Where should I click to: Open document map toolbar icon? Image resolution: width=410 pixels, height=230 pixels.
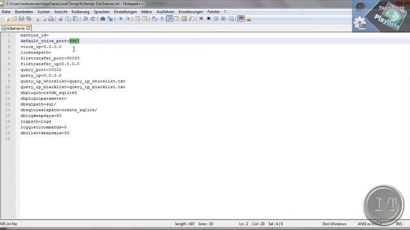click(184, 19)
